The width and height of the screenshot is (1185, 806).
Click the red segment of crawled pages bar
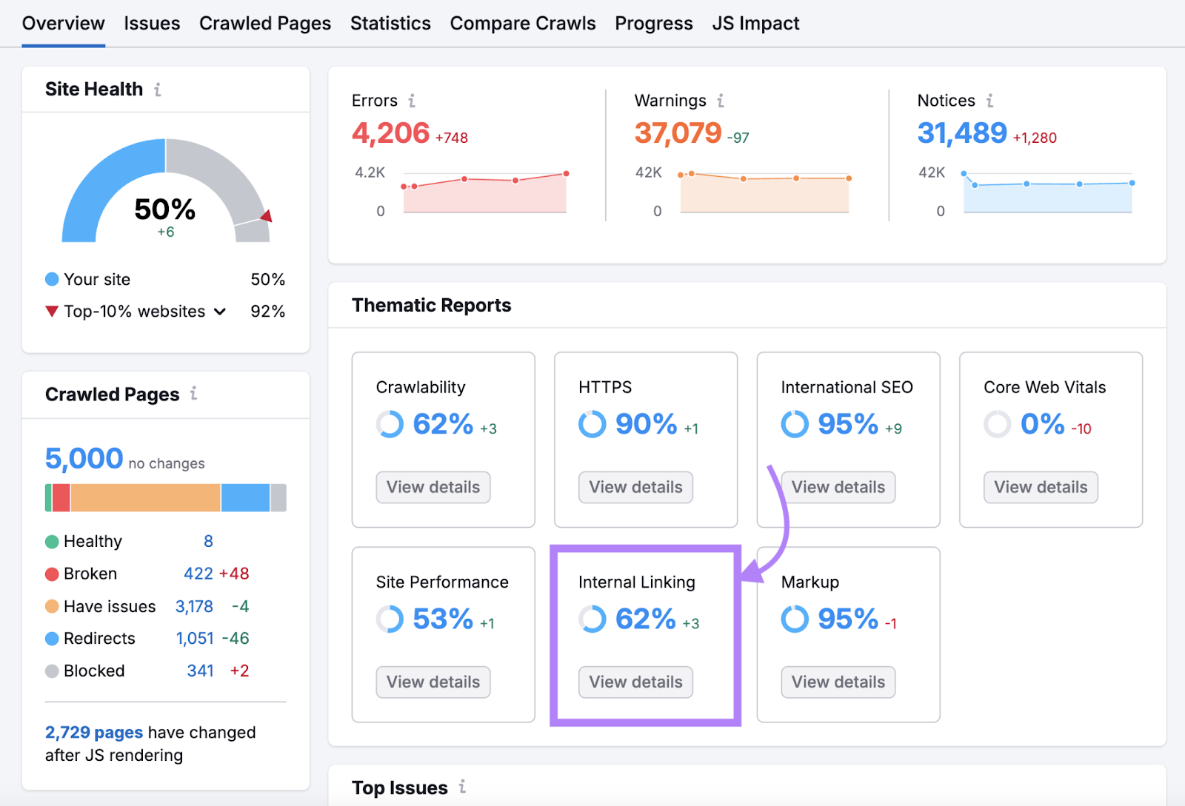point(61,497)
